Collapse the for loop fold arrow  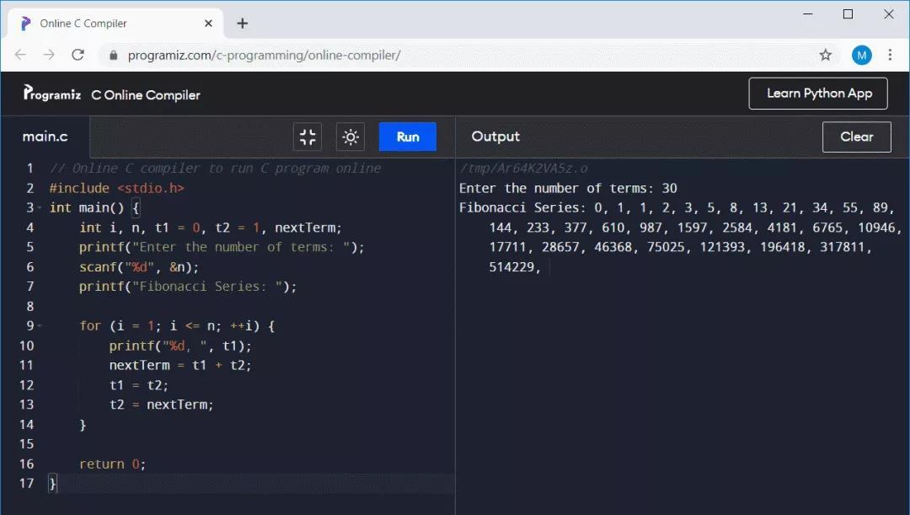pyautogui.click(x=40, y=326)
